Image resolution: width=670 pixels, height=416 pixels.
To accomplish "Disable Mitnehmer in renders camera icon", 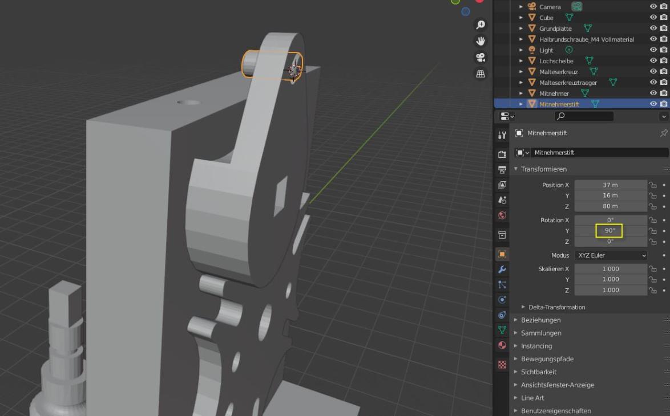I will click(664, 93).
